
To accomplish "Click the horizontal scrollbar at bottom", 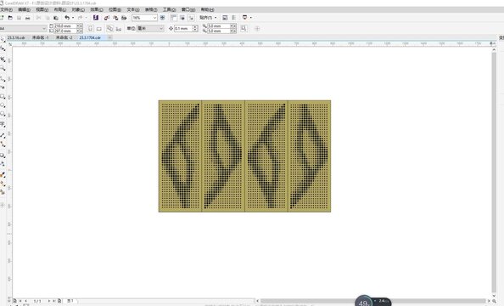I will coord(372,301).
